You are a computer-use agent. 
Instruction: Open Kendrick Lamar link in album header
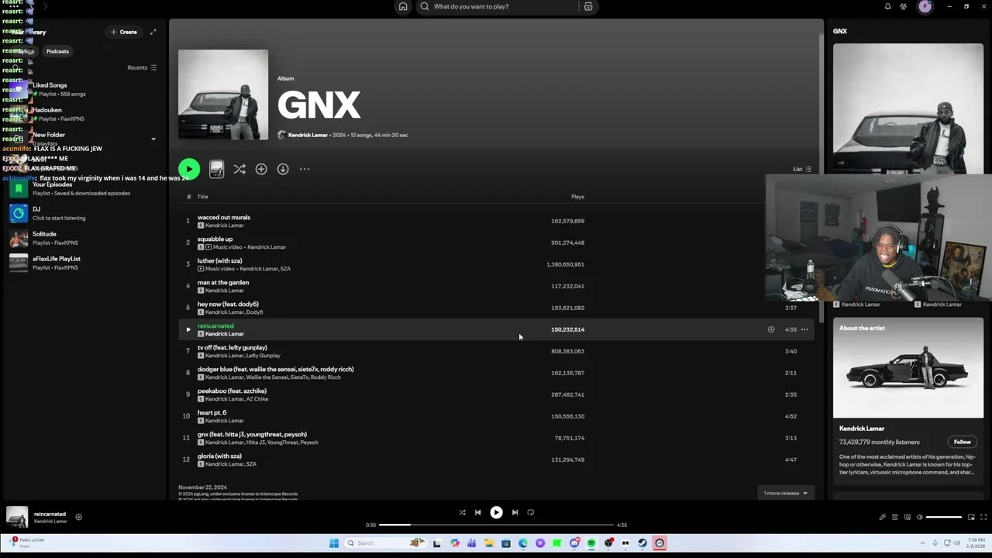(308, 135)
